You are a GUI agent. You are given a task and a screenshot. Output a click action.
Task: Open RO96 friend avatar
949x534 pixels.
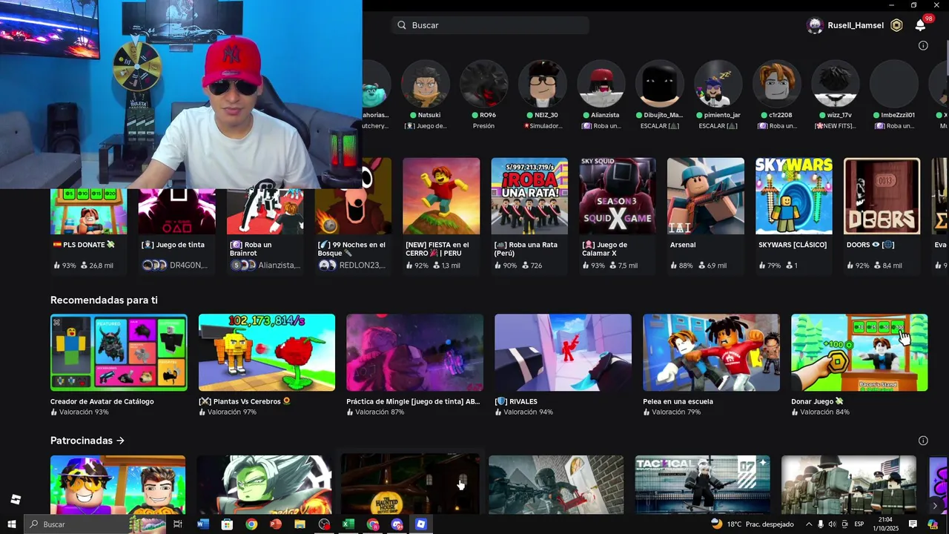point(484,84)
